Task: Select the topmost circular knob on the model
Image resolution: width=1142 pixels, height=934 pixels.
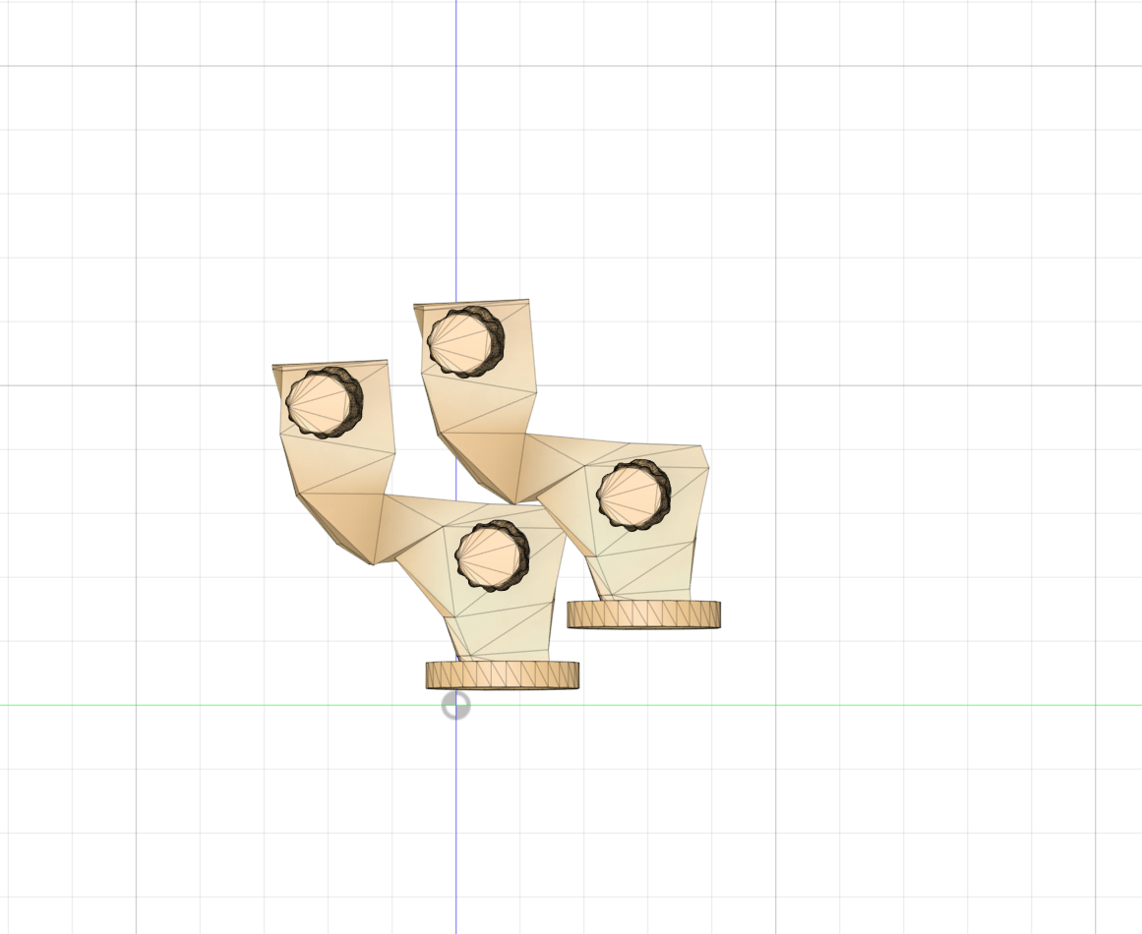Action: tap(462, 342)
